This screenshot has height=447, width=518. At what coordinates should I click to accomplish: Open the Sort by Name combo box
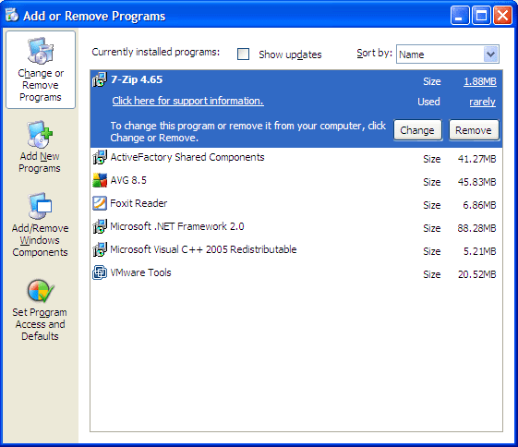click(448, 54)
